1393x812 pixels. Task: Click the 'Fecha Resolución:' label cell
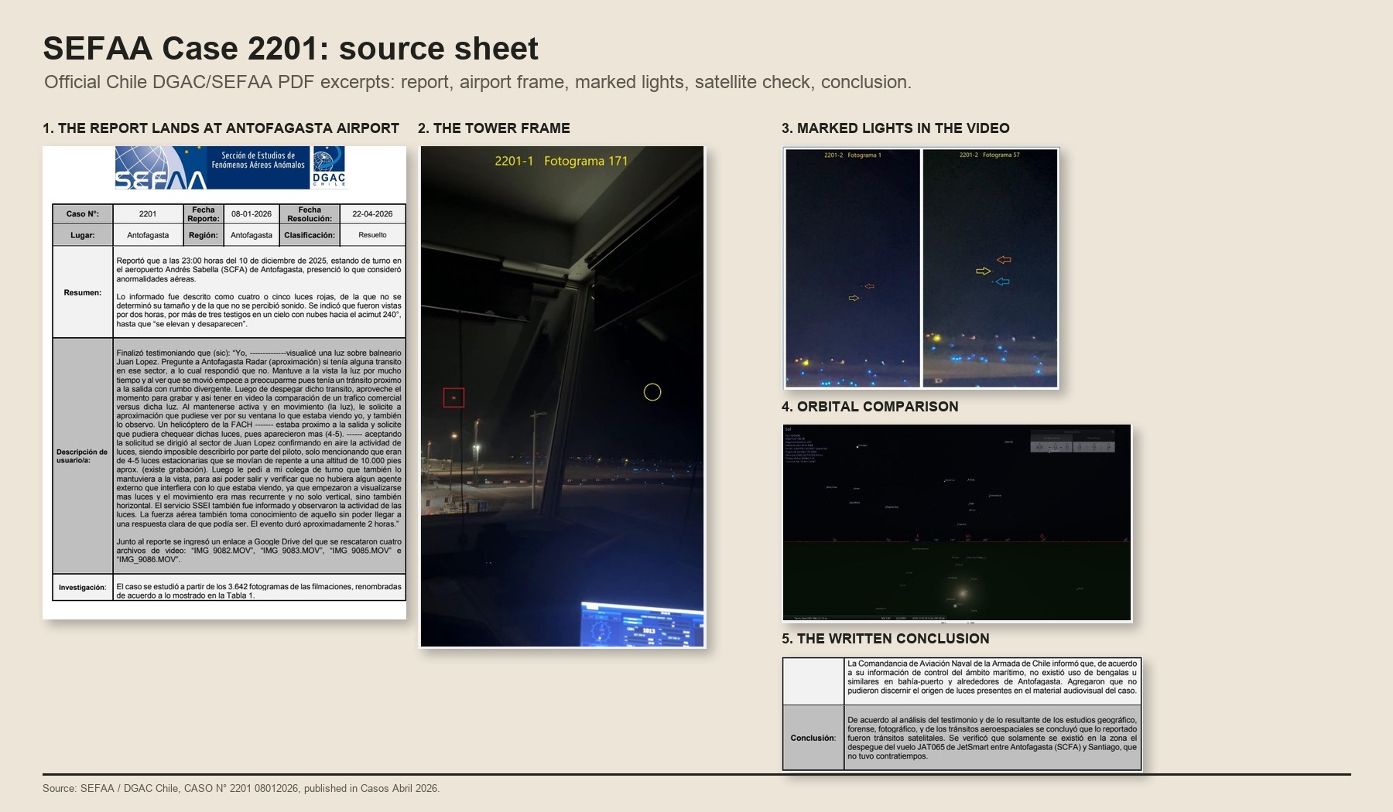point(310,214)
